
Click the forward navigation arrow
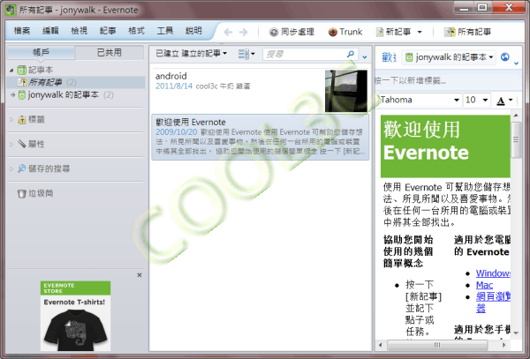click(244, 32)
